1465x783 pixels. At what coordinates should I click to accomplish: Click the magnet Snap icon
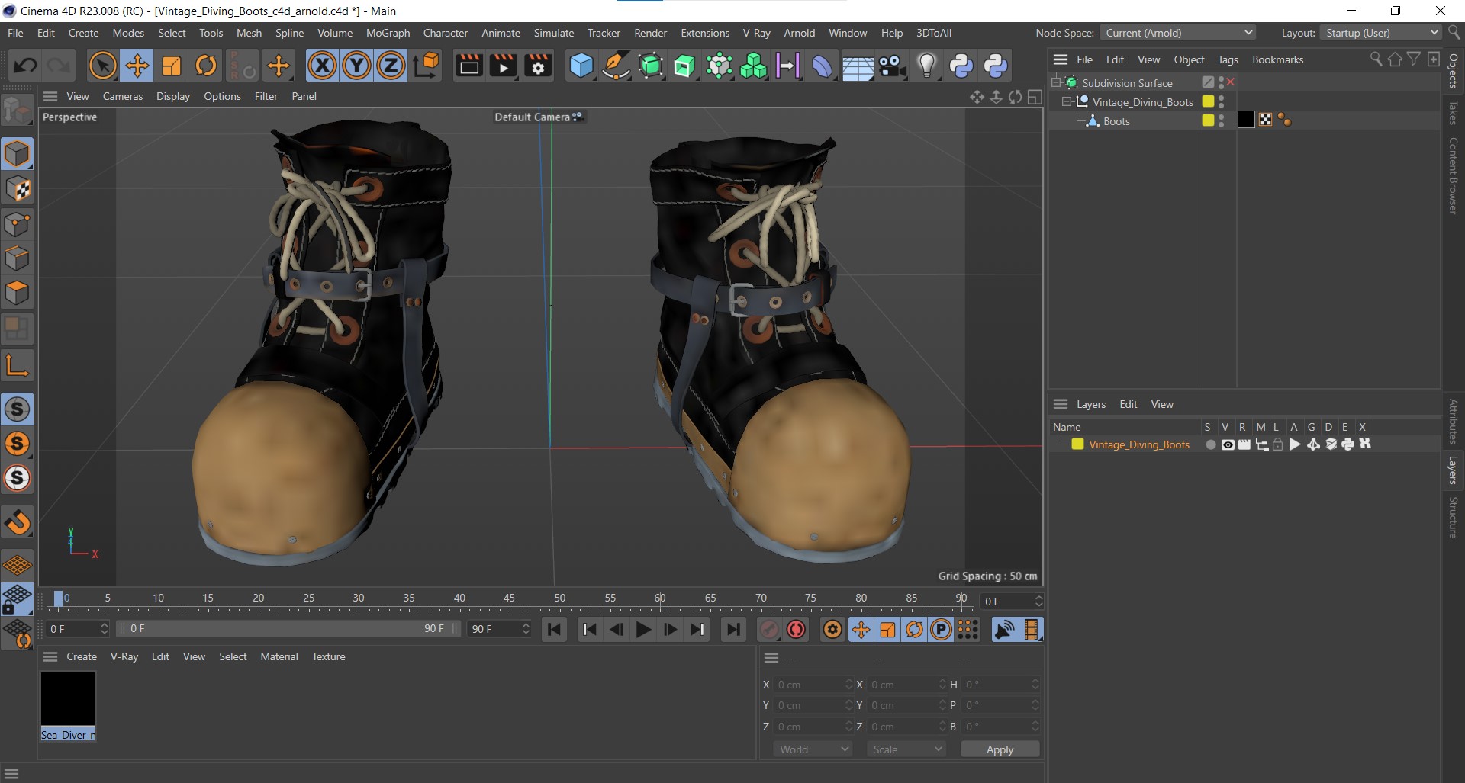tap(18, 522)
